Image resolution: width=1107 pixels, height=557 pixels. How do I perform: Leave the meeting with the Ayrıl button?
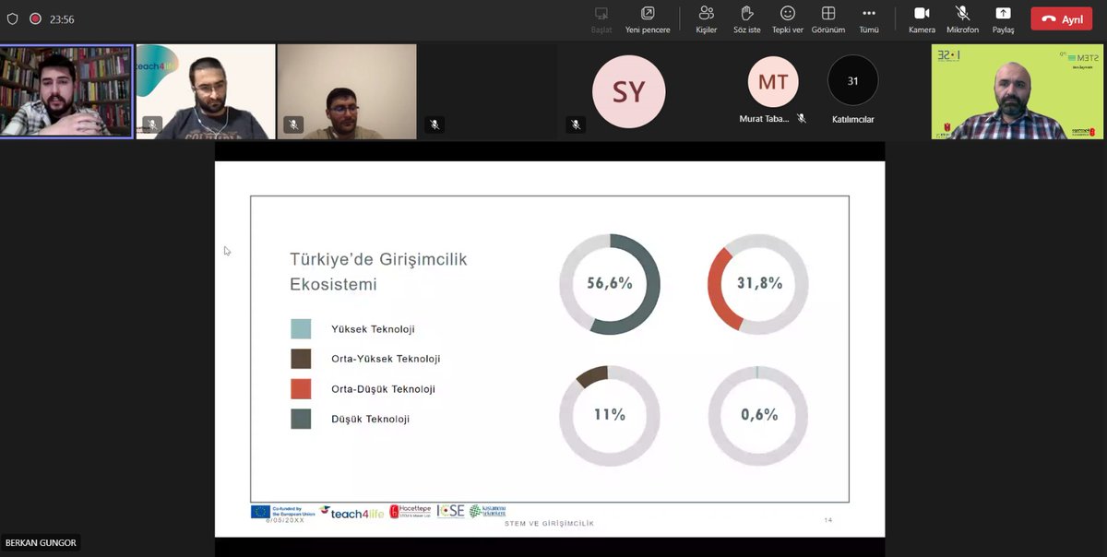[x=1061, y=18]
